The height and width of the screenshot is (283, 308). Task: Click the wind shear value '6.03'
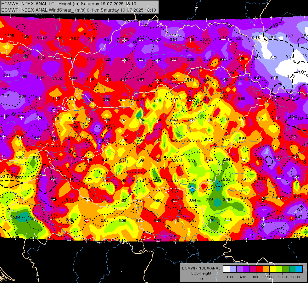tap(226, 139)
